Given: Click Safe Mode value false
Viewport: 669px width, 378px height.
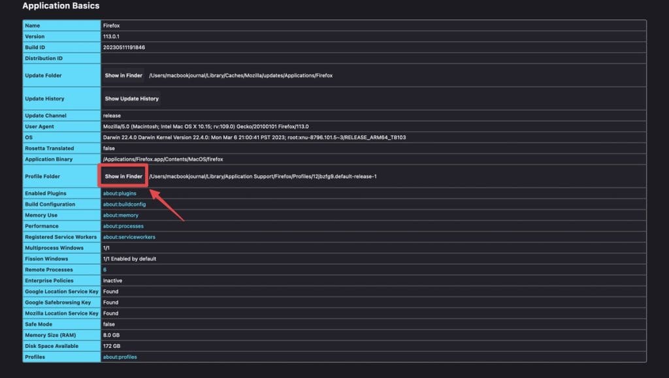Looking at the screenshot, I should [x=109, y=324].
